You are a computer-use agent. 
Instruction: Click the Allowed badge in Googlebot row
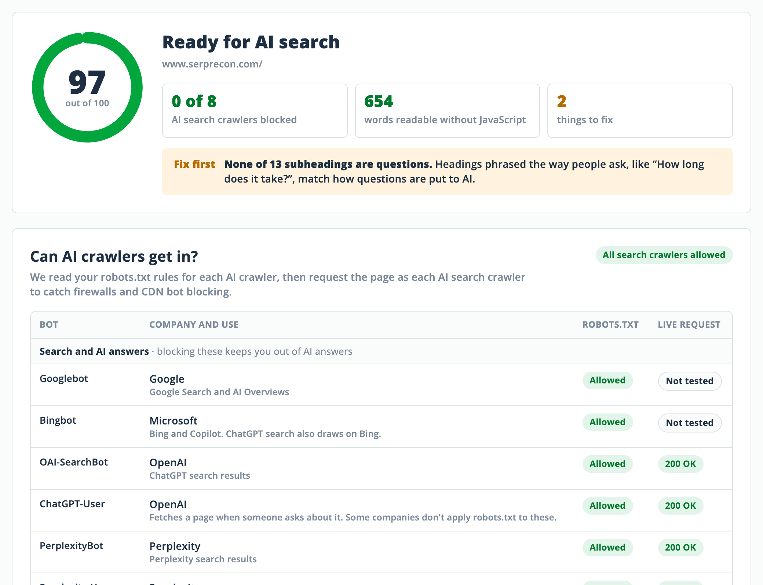[x=607, y=380]
